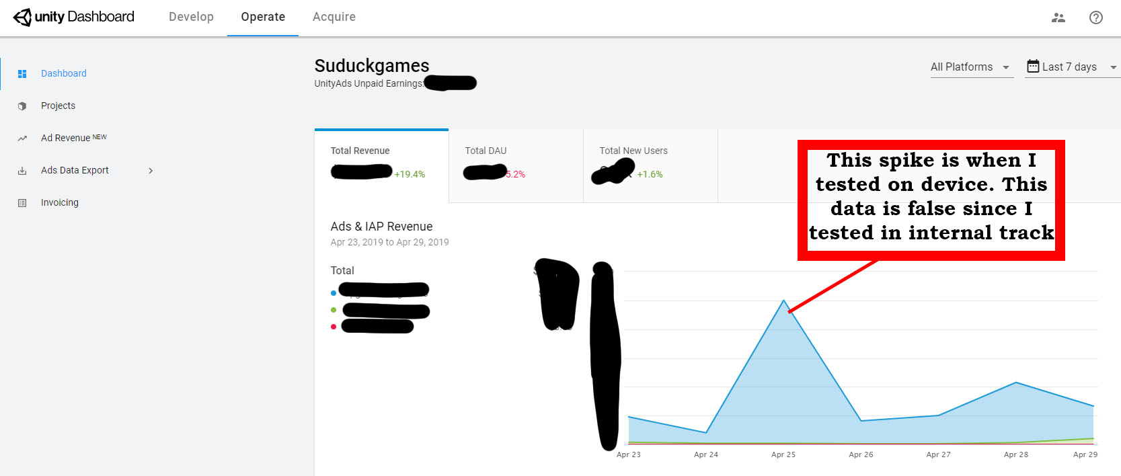Select the Total Revenue metric tab

(x=381, y=165)
